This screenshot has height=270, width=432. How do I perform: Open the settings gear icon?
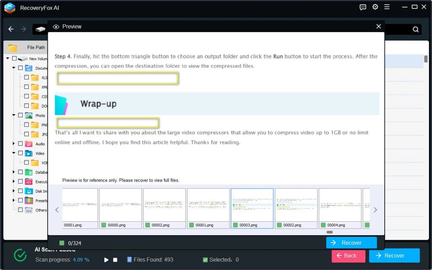(375, 7)
